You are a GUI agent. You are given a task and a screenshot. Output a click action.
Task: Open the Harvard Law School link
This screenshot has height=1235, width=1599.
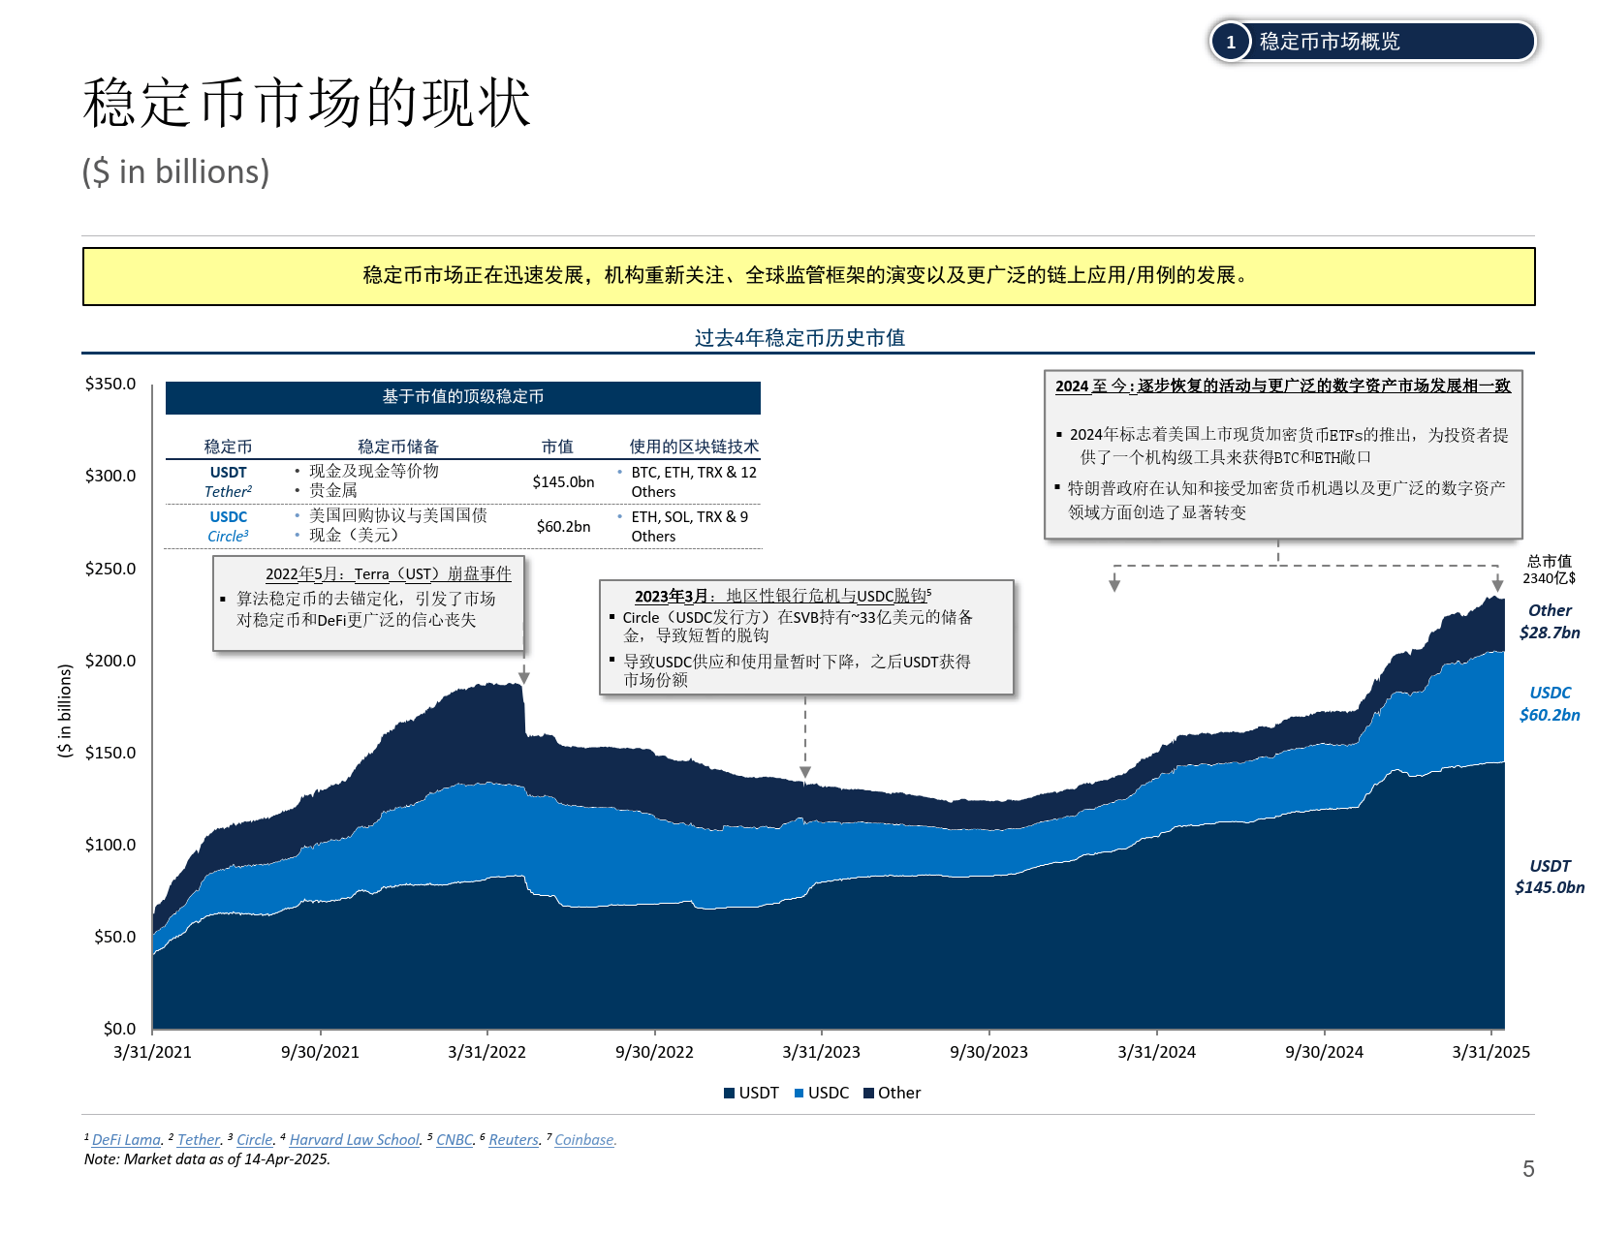click(x=355, y=1140)
